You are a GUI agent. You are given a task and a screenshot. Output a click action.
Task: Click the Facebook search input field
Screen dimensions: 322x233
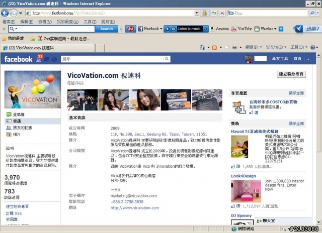point(113,59)
